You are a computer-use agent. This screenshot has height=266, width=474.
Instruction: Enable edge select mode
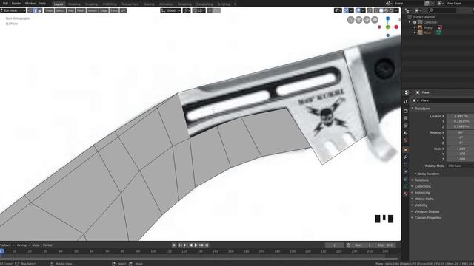click(35, 10)
